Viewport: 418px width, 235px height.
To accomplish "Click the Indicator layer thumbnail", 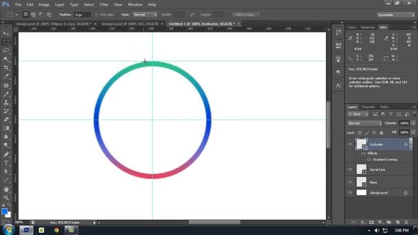I will [x=361, y=144].
